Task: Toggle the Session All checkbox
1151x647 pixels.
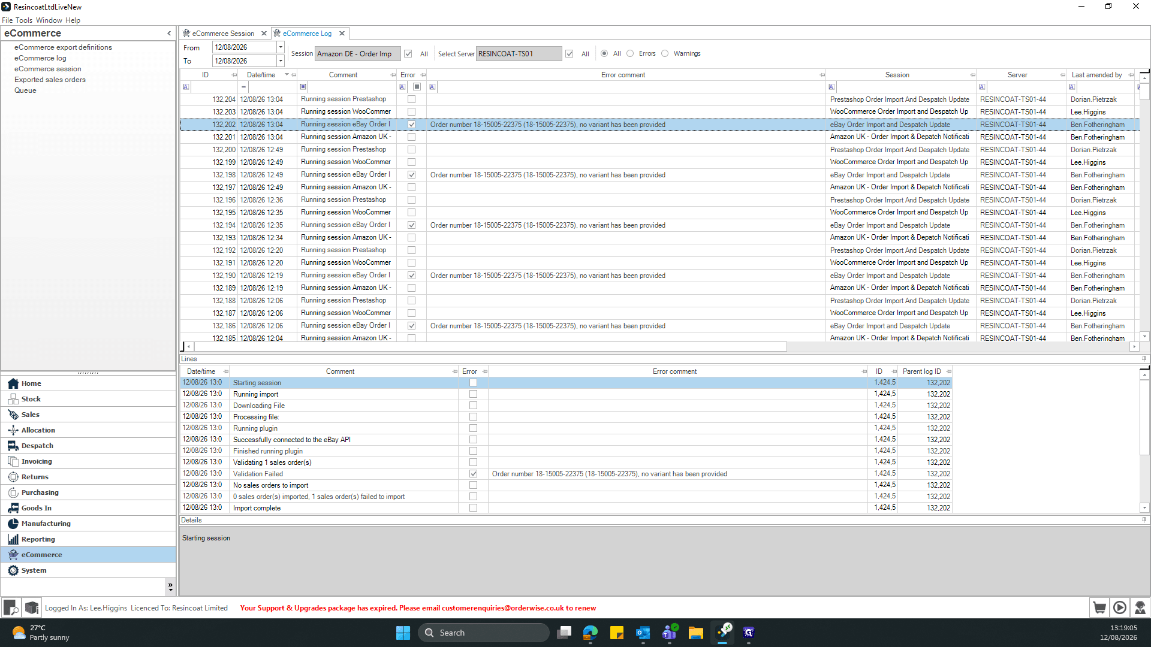Action: pos(408,54)
